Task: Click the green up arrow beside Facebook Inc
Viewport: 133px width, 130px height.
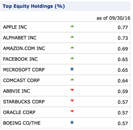Action: pyautogui.click(x=72, y=58)
